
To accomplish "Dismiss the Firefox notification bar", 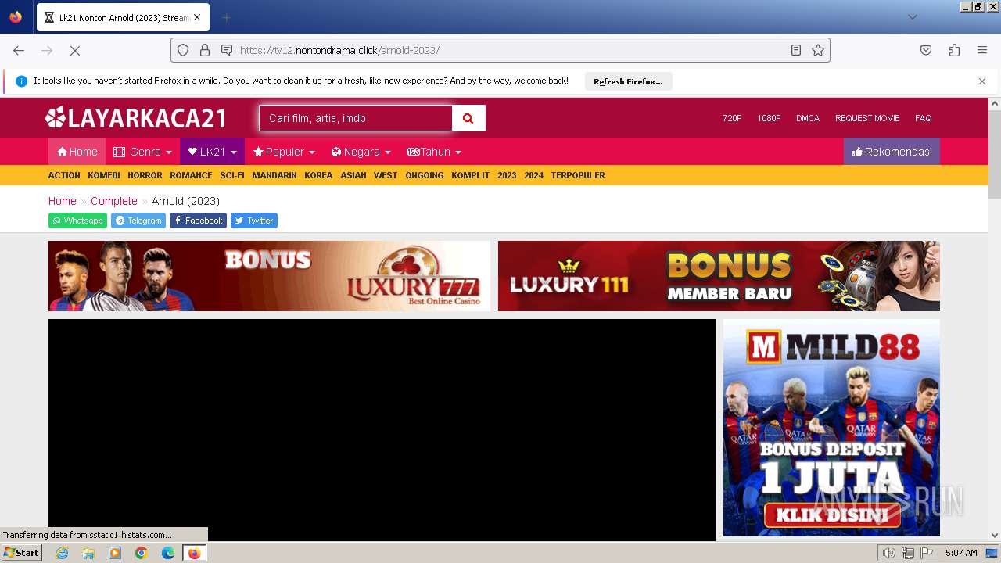I will coord(982,81).
